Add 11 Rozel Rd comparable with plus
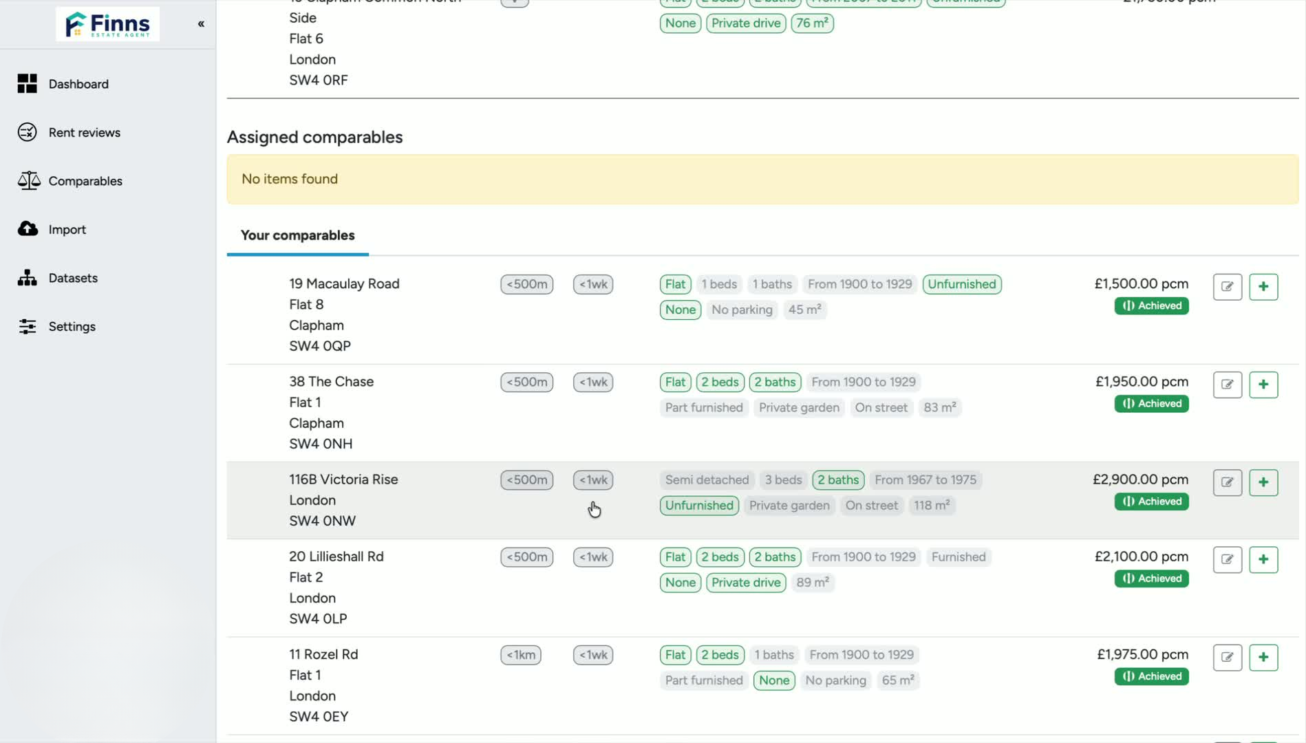This screenshot has height=743, width=1306. click(x=1263, y=657)
